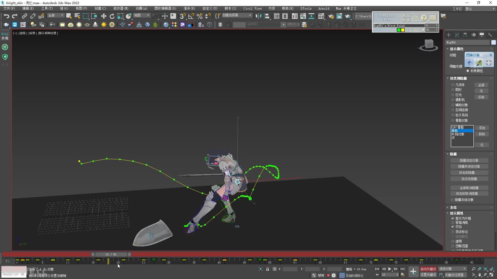The image size is (497, 279).
Task: Click the 反转 button
Action: click(481, 97)
